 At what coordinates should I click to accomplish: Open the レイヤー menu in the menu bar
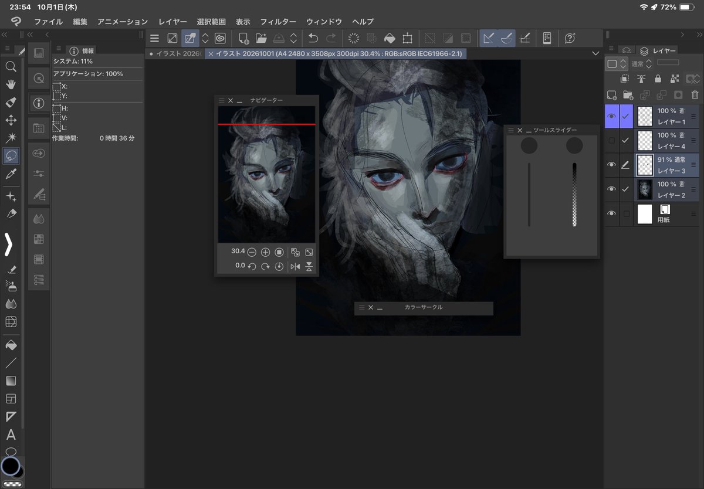pyautogui.click(x=172, y=22)
